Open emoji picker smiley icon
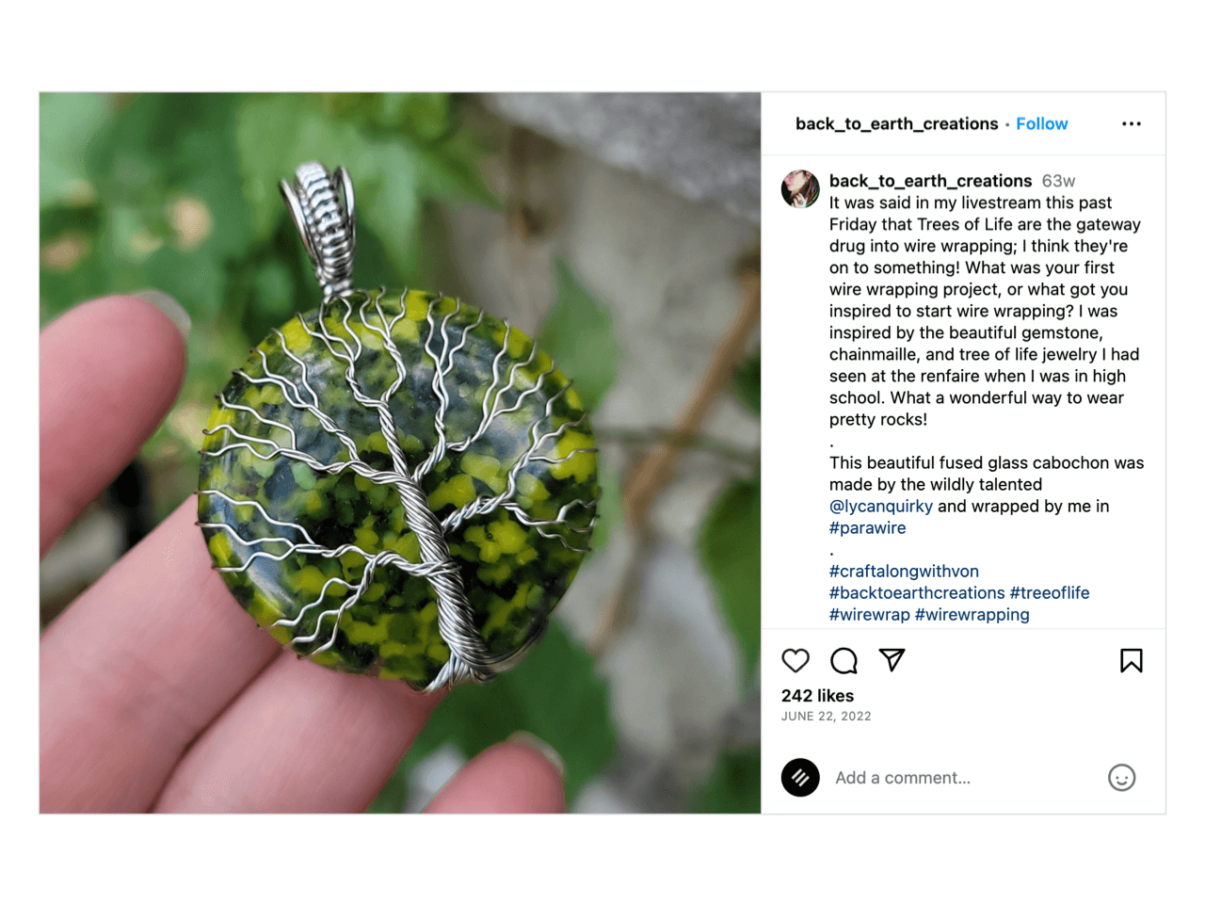The height and width of the screenshot is (904, 1205). click(x=1122, y=778)
